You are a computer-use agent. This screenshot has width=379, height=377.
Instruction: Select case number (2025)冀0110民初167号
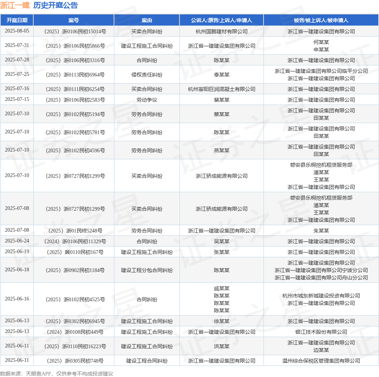(75, 252)
